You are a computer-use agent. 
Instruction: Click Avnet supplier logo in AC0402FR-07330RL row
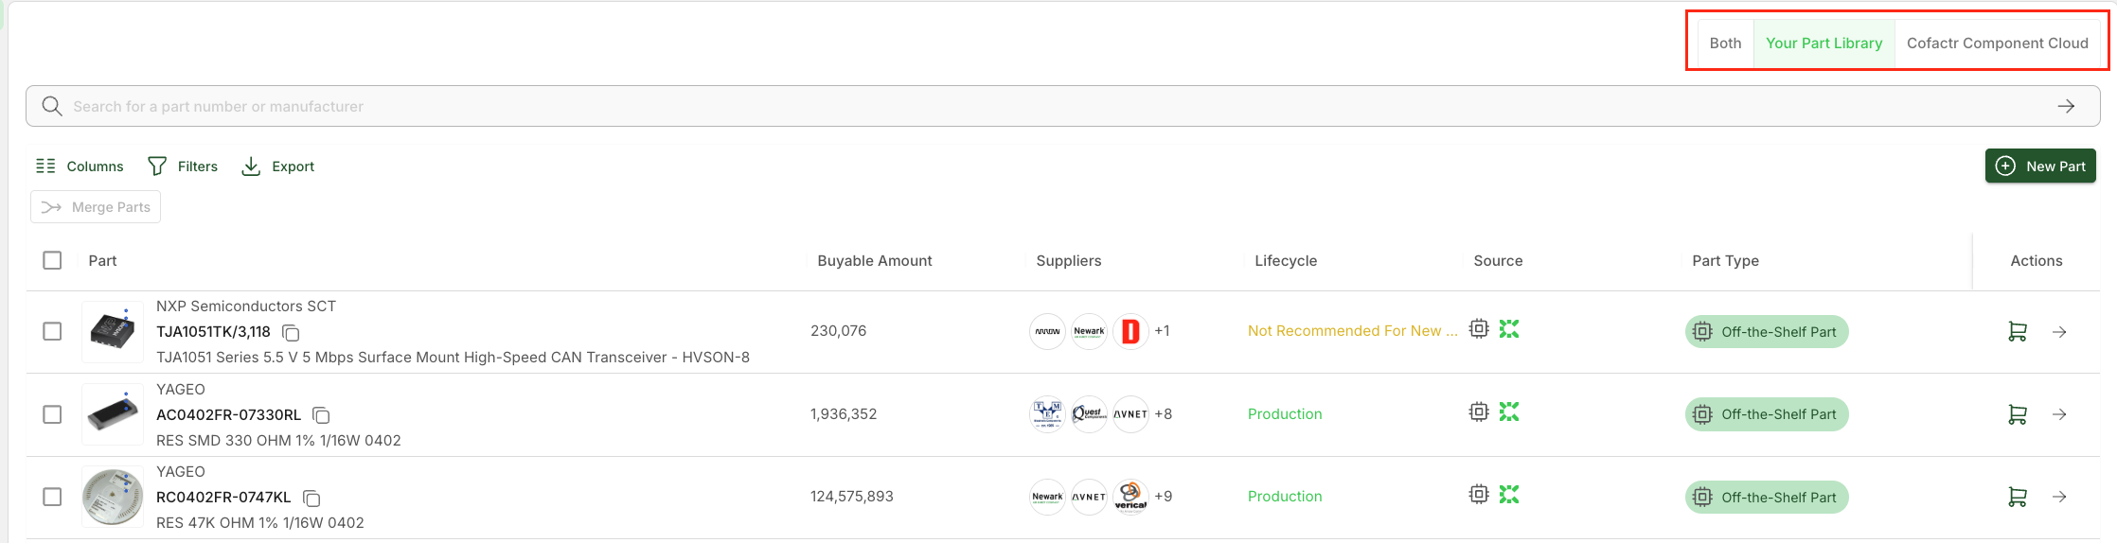[1130, 413]
